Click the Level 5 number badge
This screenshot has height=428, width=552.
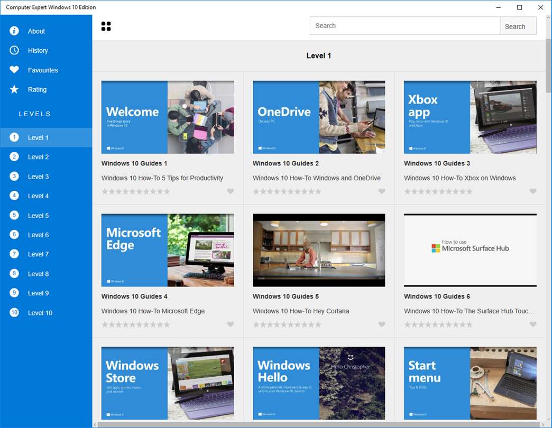pos(14,215)
